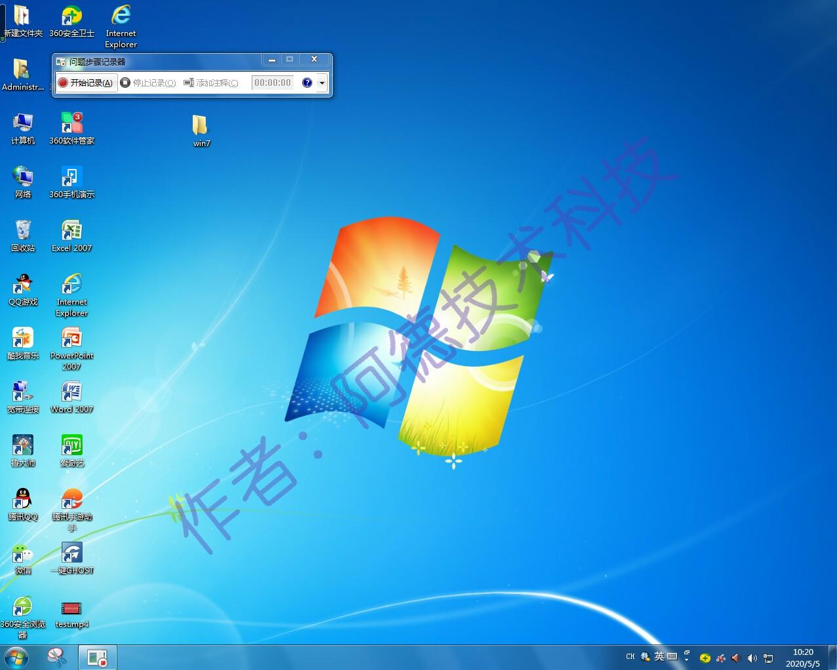Select the PowerPoint 2007 shortcut

(x=71, y=350)
